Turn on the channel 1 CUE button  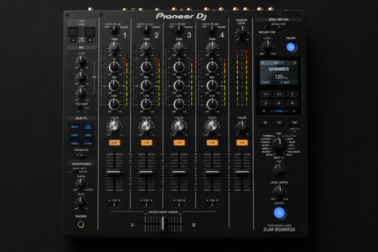[114, 143]
